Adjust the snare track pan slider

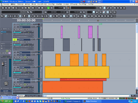pos(29,44)
